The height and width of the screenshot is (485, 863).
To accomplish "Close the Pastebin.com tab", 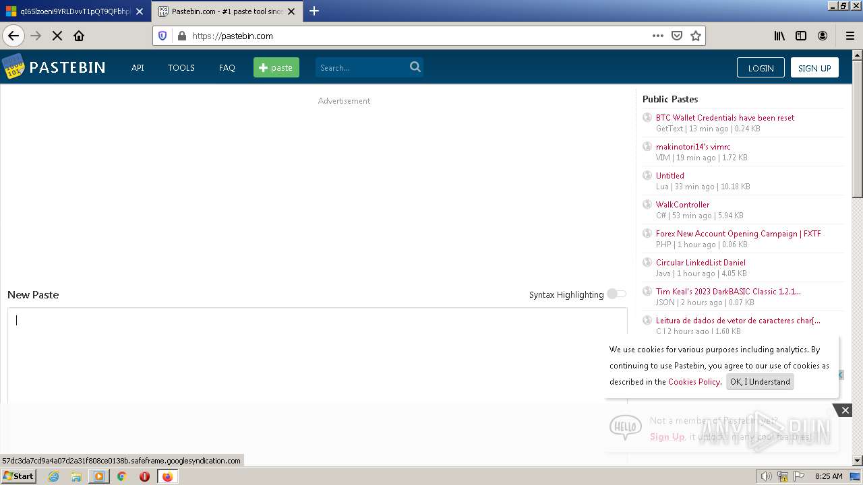I will pyautogui.click(x=291, y=11).
